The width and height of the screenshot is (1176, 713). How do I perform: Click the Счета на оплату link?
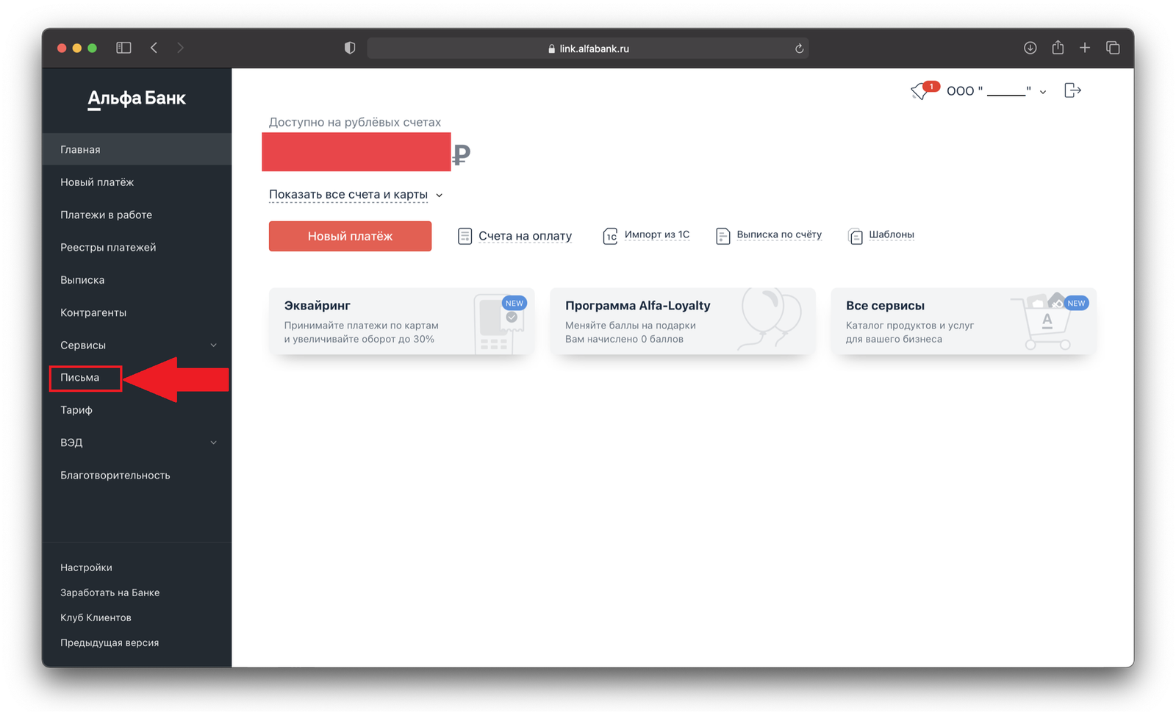(525, 236)
